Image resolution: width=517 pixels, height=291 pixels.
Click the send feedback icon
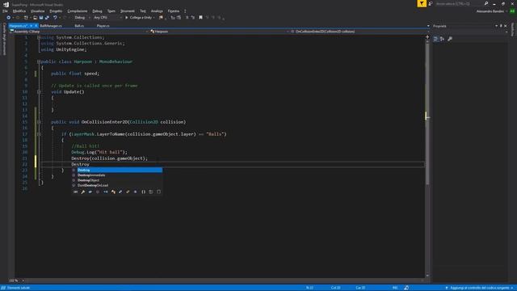(431, 3)
